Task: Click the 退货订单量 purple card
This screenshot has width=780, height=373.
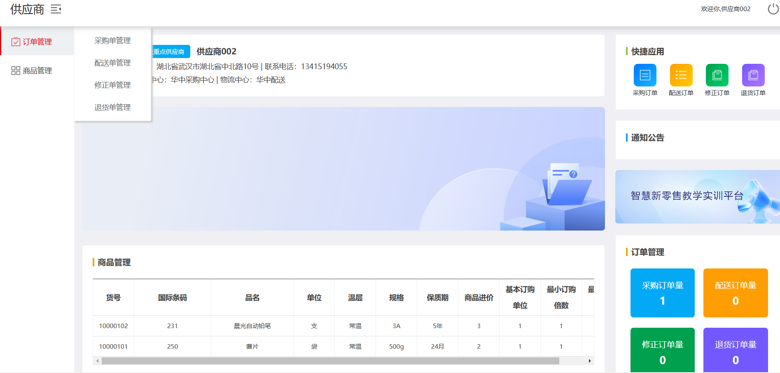Action: tap(735, 350)
